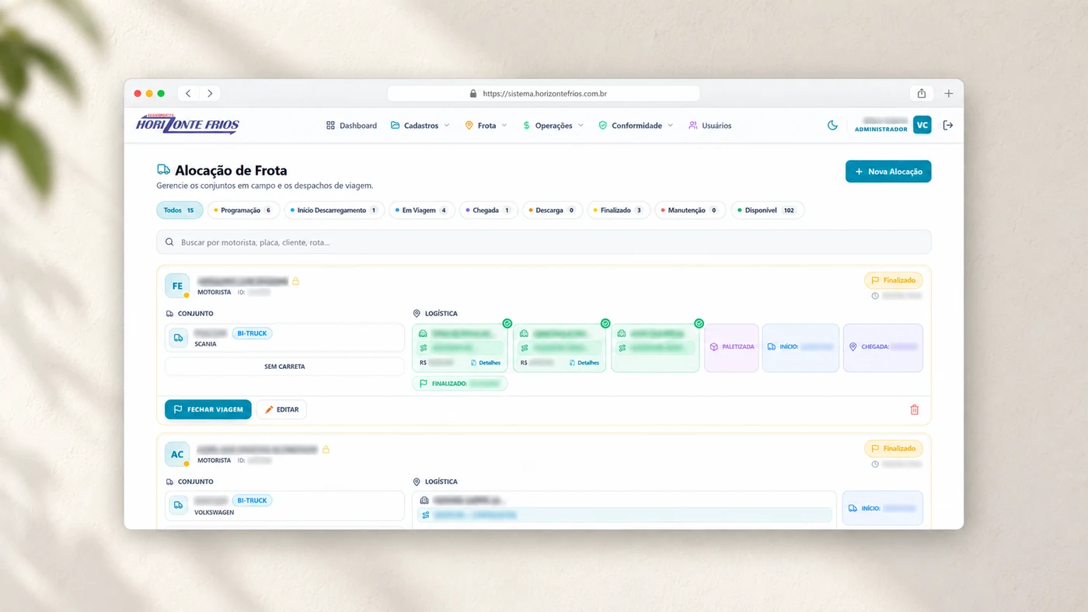Viewport: 1088px width, 612px height.
Task: Expand the Frota dropdown menu
Action: [x=486, y=125]
